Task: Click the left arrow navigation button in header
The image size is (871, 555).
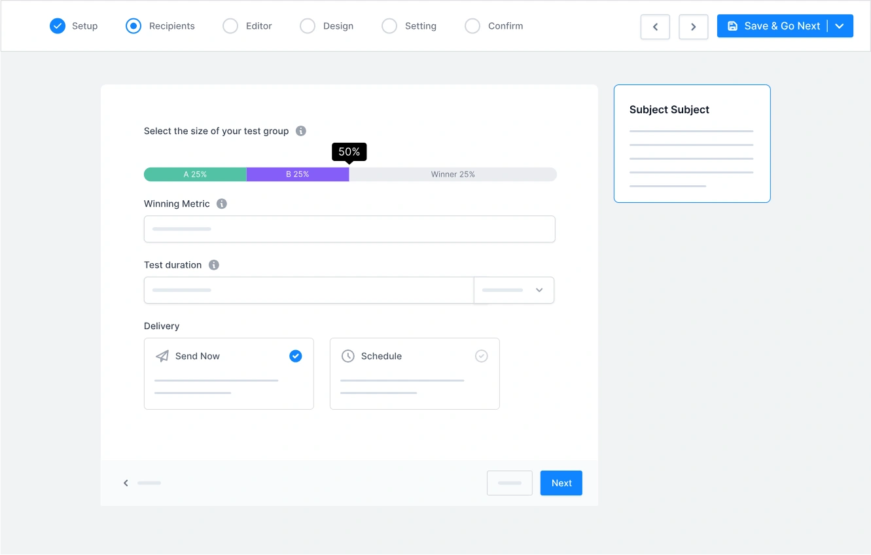Action: pos(655,27)
